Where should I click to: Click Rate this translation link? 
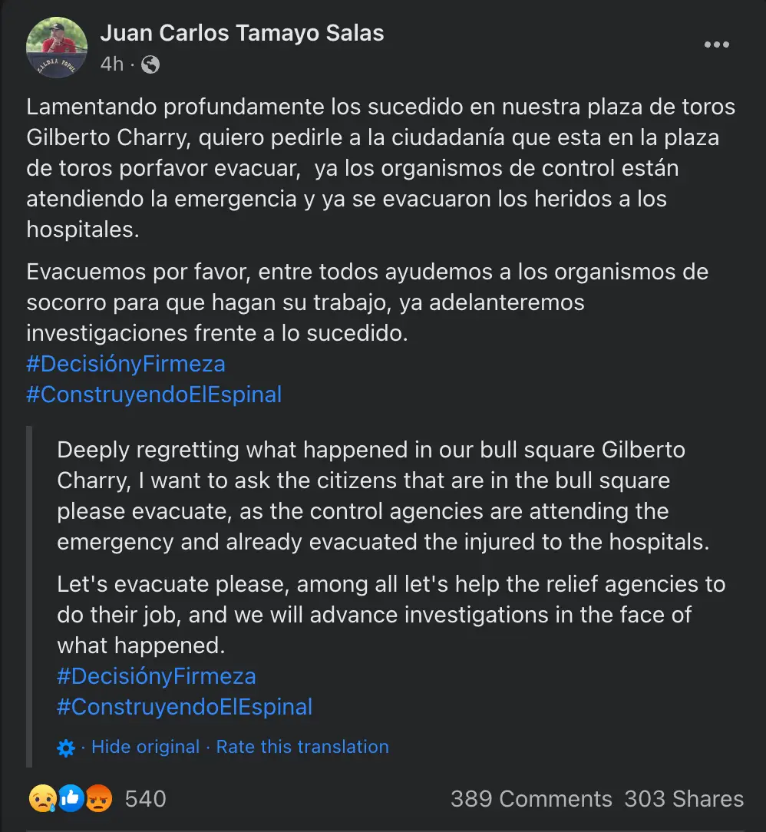[x=302, y=747]
